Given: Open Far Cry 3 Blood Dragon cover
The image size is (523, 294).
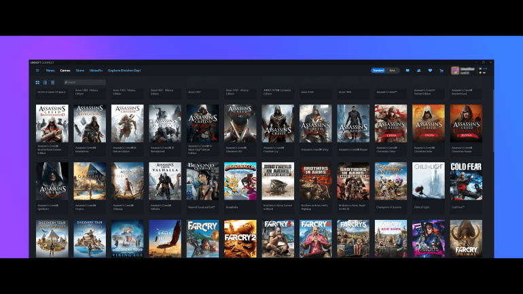Looking at the screenshot, I should tap(429, 239).
